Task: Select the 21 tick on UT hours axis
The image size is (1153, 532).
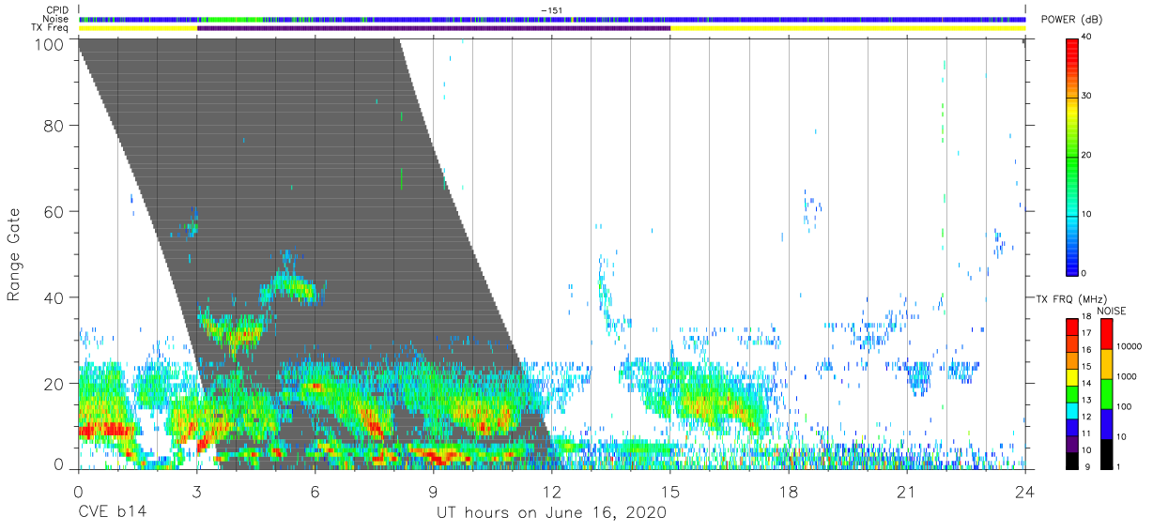Action: (907, 491)
